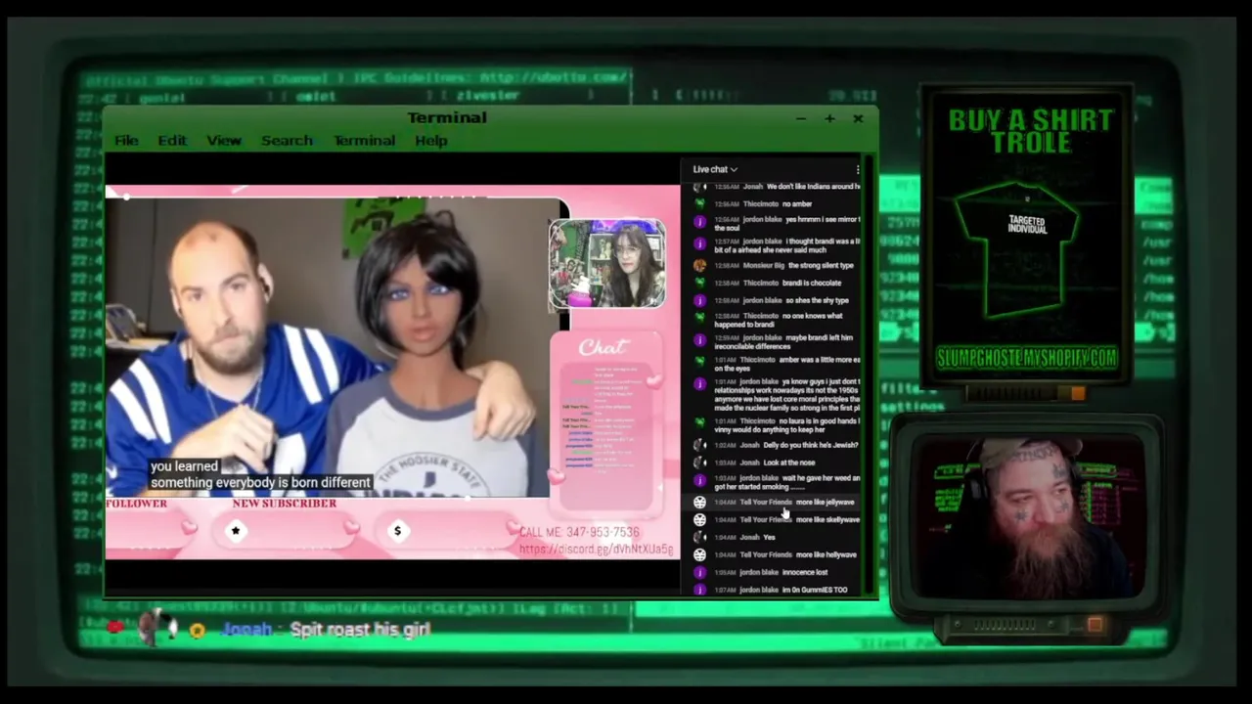Click the yellow badge icon in bottom ticker
This screenshot has height=704, width=1252.
(198, 631)
